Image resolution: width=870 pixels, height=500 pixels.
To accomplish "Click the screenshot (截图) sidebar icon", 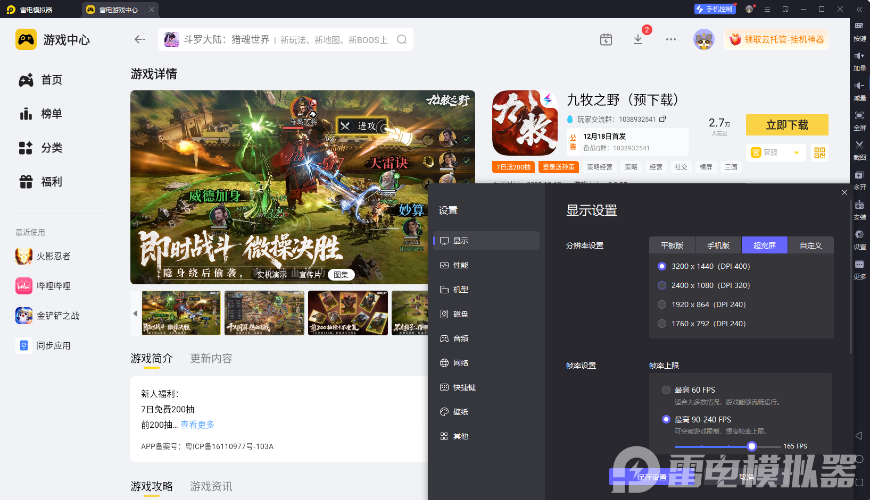I will tap(859, 149).
